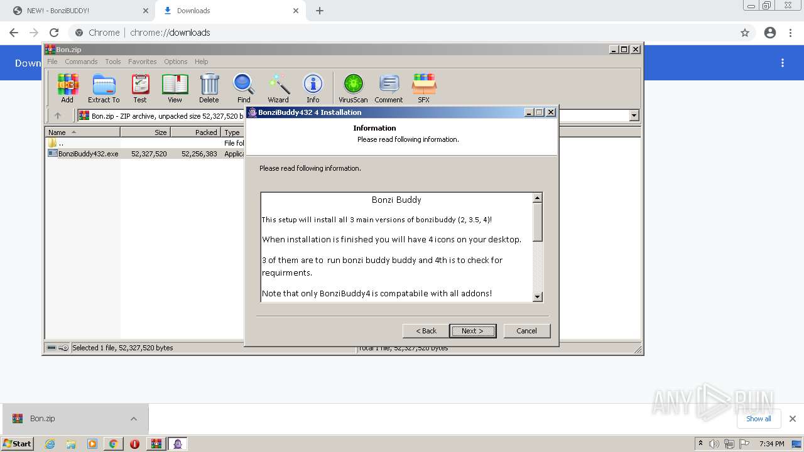Click the Back button in installer

tap(426, 331)
